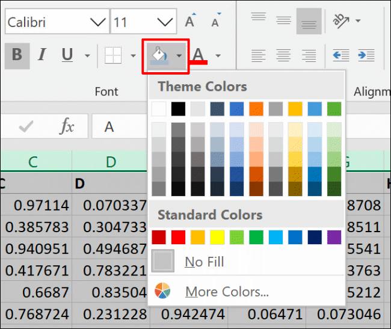Select column D header
Viewport: 391px width, 329px height.
[111, 161]
